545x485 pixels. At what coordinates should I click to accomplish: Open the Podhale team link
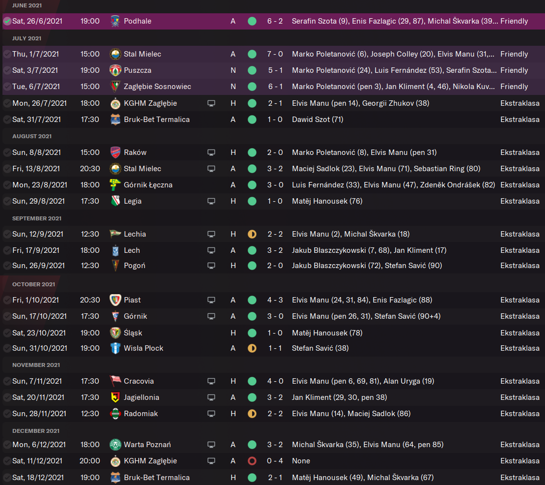138,21
